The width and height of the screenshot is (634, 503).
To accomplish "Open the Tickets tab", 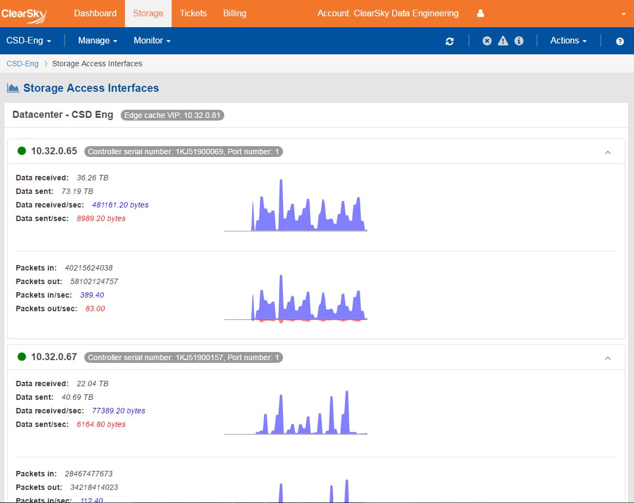I will (x=193, y=14).
